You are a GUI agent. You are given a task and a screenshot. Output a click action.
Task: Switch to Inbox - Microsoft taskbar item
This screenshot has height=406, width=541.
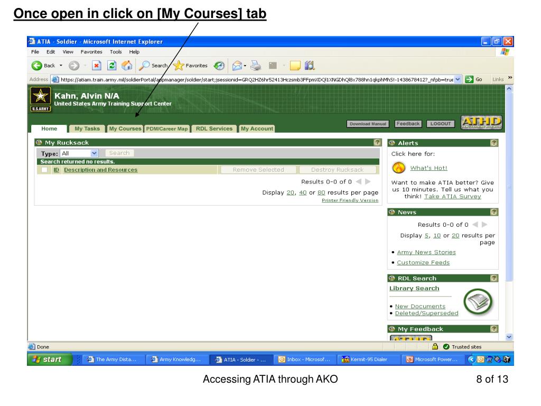[x=305, y=359]
